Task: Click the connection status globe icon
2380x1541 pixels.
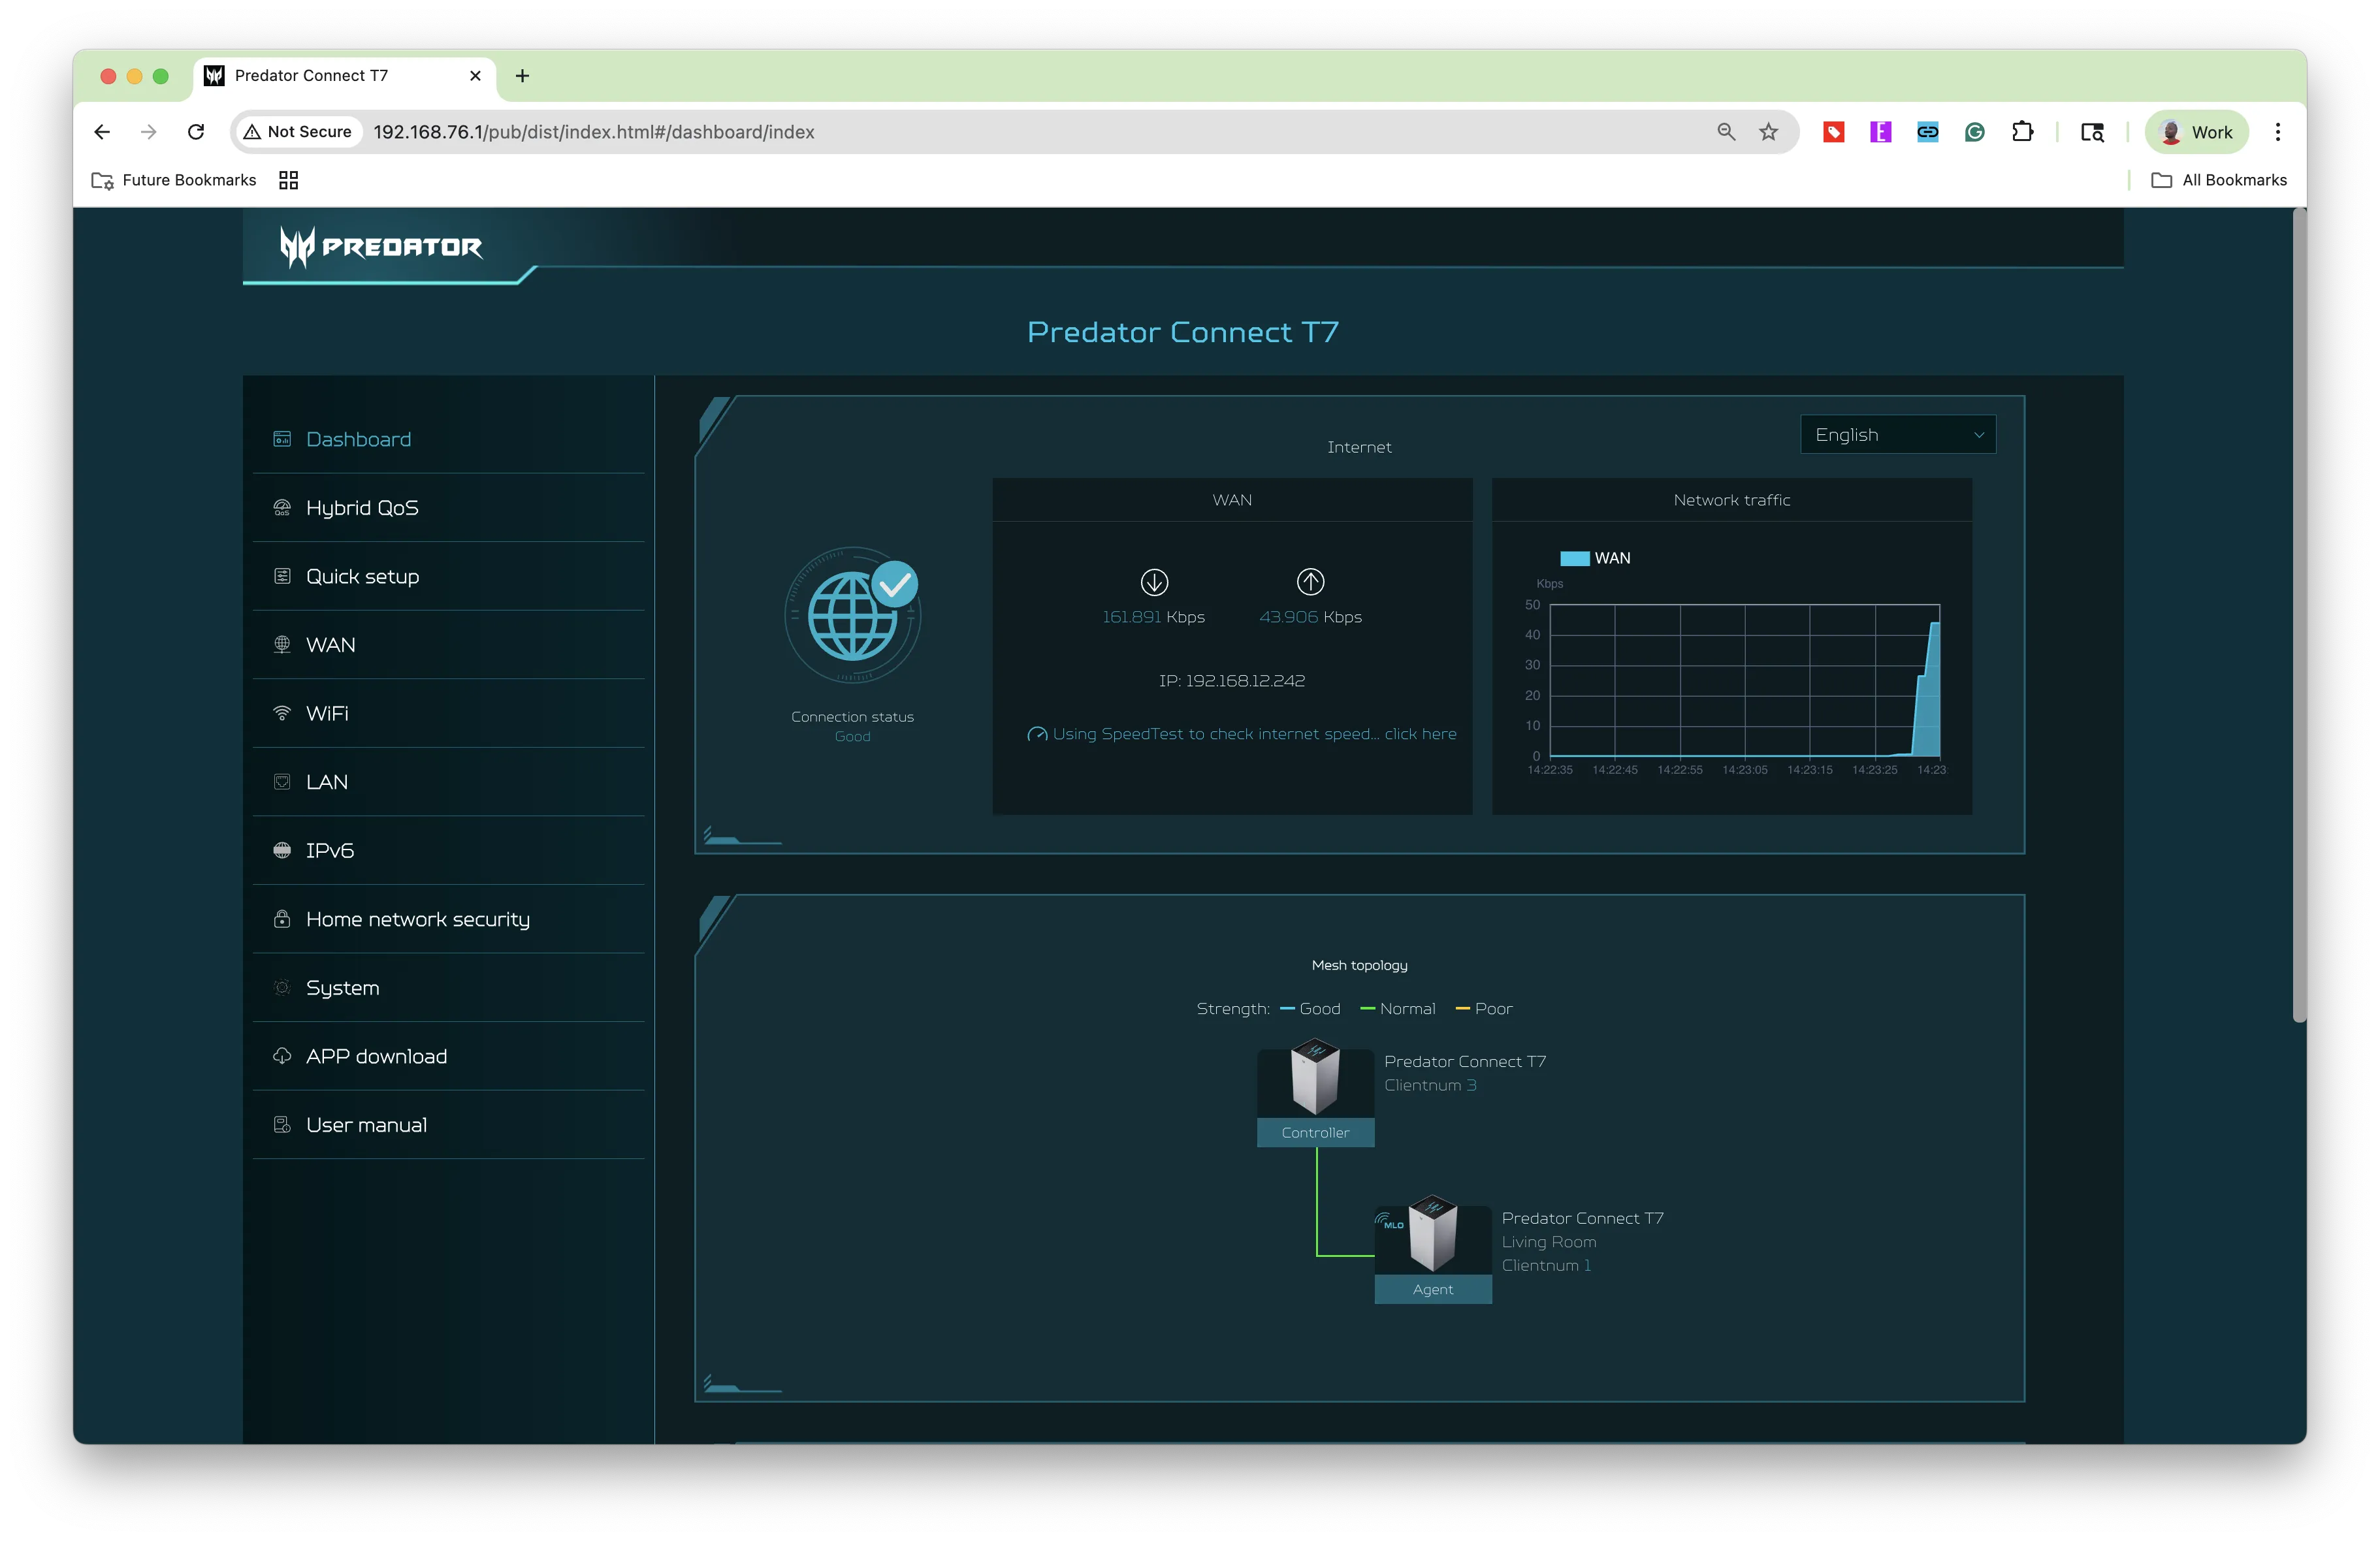Action: [x=853, y=616]
